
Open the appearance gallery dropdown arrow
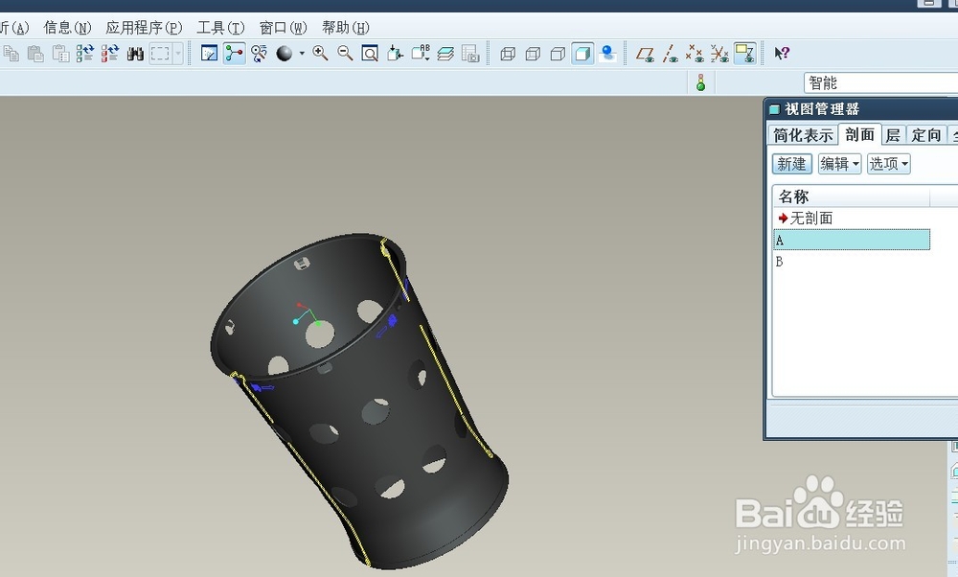click(302, 54)
